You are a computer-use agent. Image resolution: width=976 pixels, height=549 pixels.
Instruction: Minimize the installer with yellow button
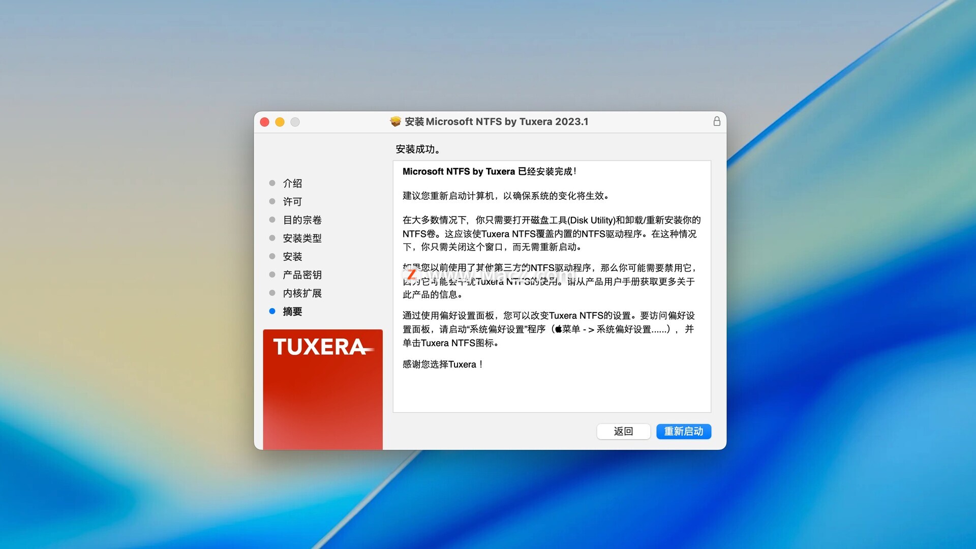click(280, 122)
